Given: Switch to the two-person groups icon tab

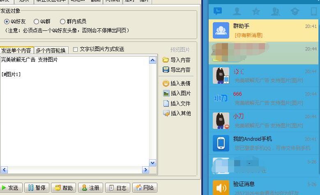Looking at the screenshot, I should pos(275,11).
